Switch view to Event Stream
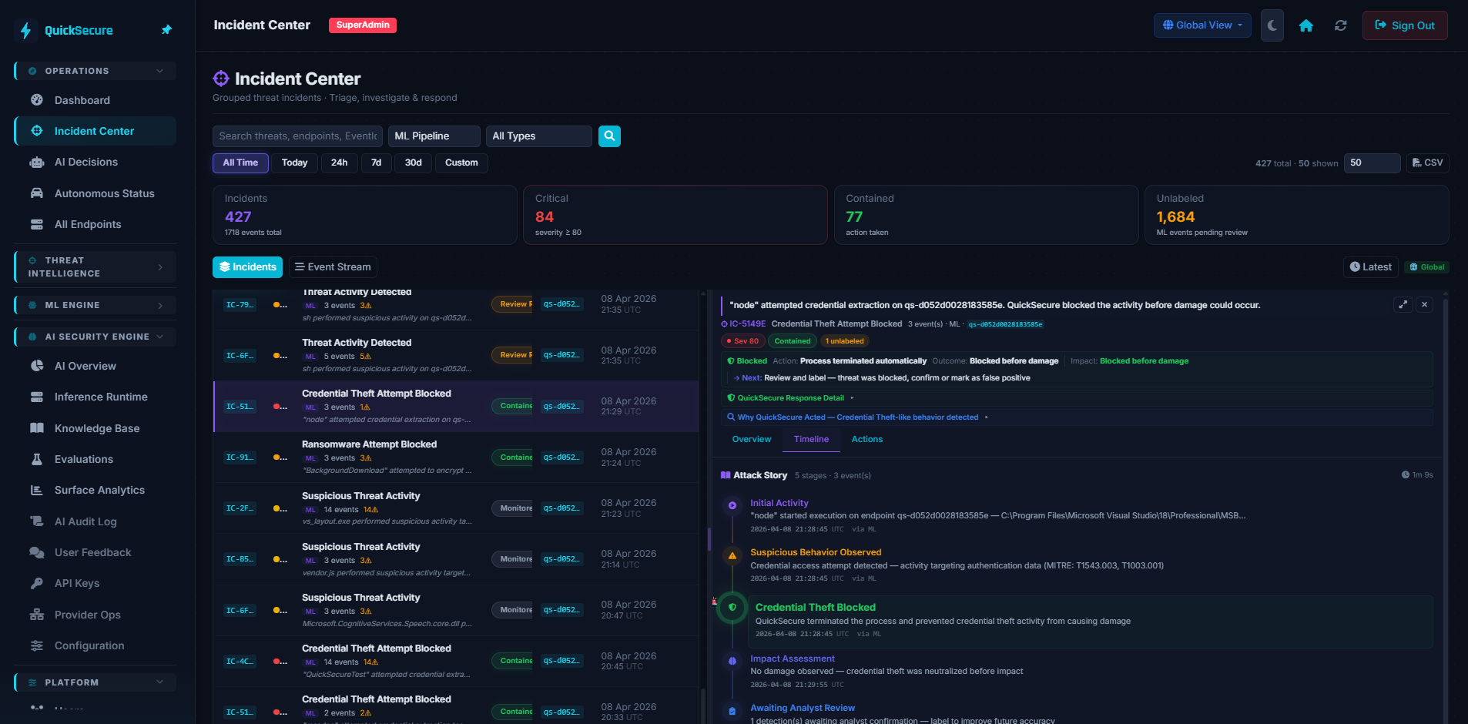1468x724 pixels. (333, 266)
